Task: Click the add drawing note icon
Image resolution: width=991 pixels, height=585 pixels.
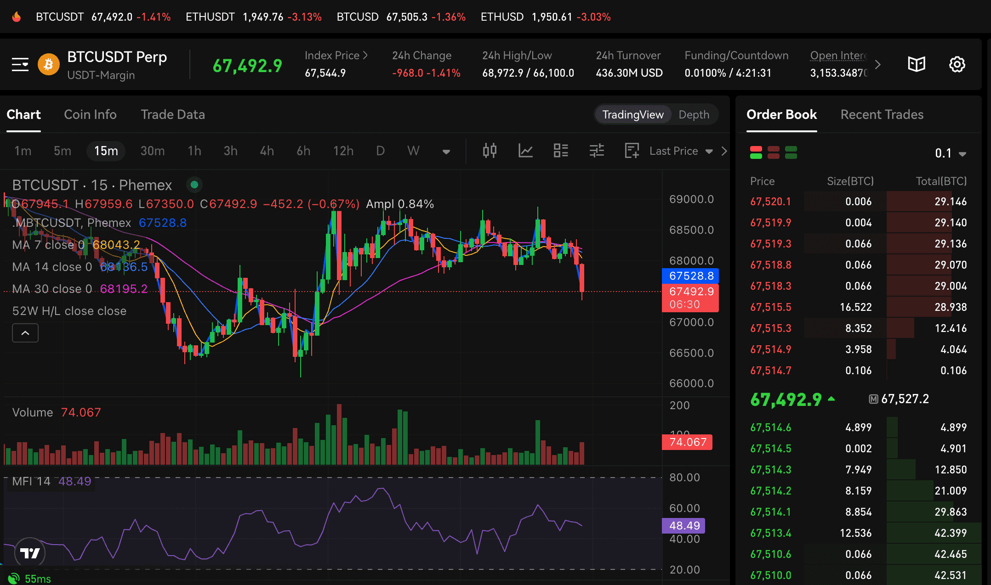Action: (x=632, y=151)
